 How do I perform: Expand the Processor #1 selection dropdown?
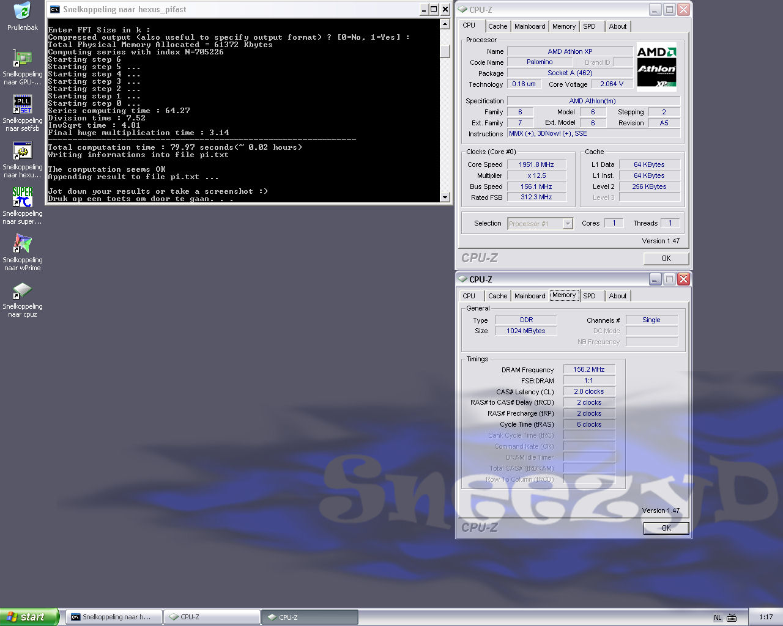point(568,224)
